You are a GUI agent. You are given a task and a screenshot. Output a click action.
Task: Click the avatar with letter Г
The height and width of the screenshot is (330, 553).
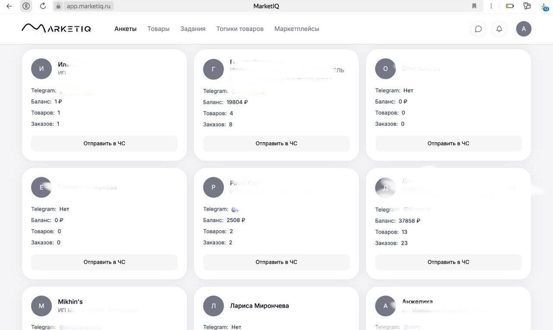(x=213, y=69)
